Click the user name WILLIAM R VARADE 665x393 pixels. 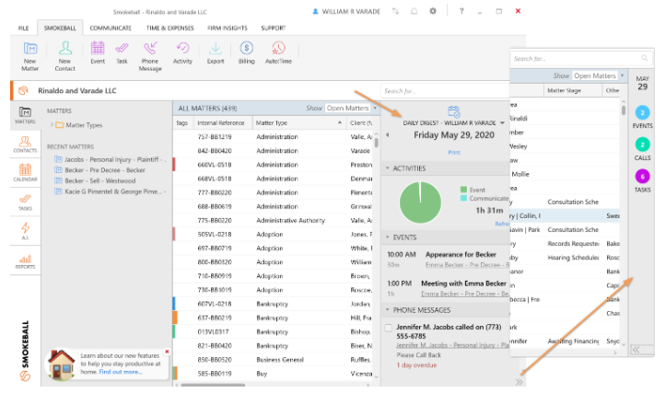351,12
